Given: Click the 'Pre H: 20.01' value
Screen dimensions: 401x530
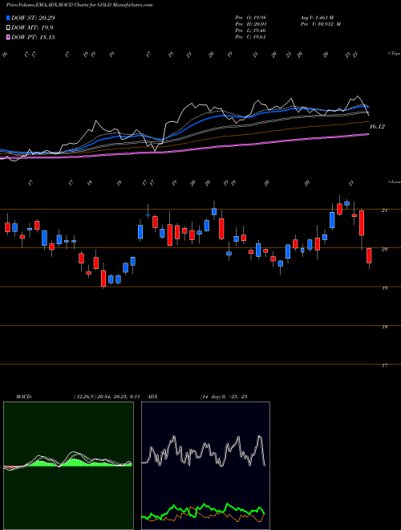Looking at the screenshot, I should click(249, 24).
